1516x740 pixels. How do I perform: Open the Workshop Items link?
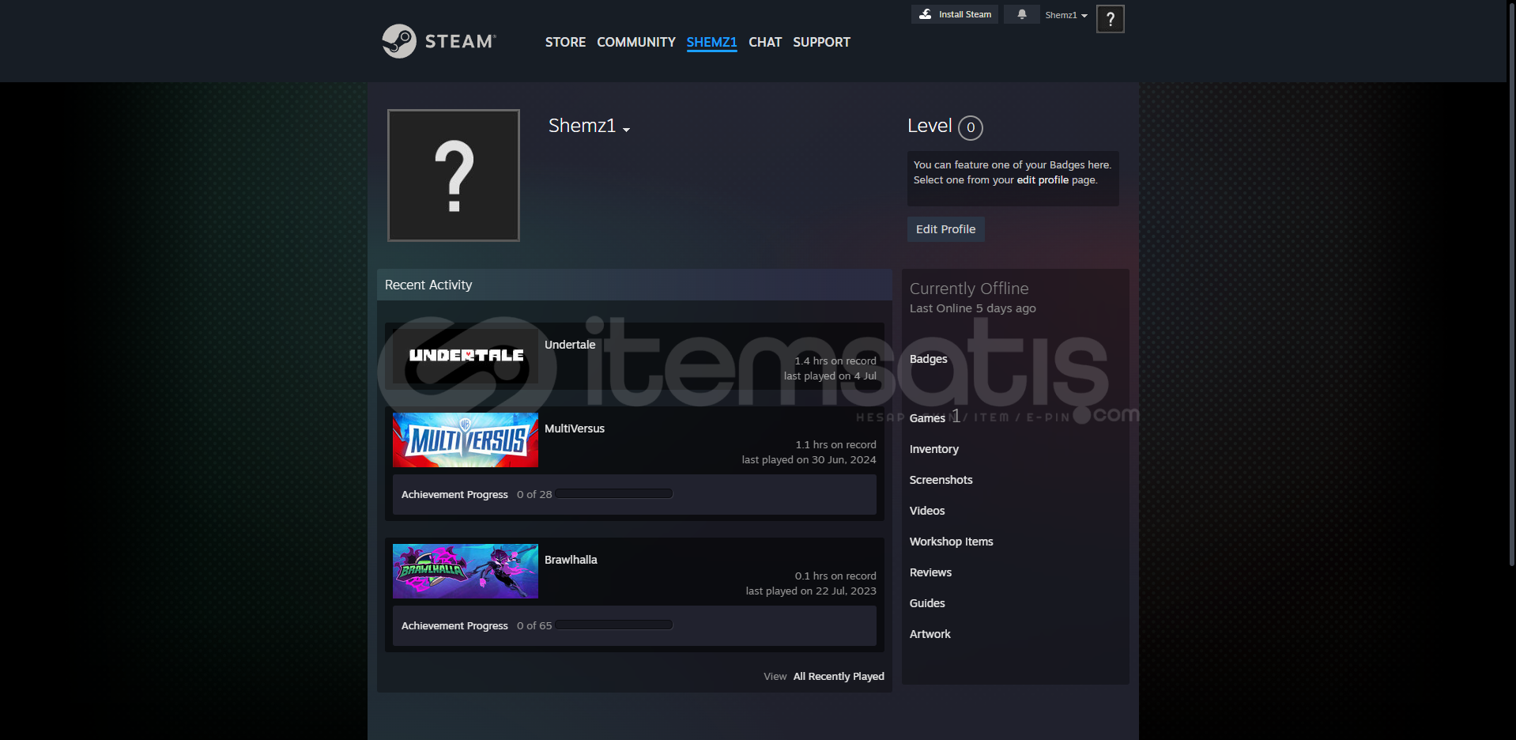click(x=951, y=542)
